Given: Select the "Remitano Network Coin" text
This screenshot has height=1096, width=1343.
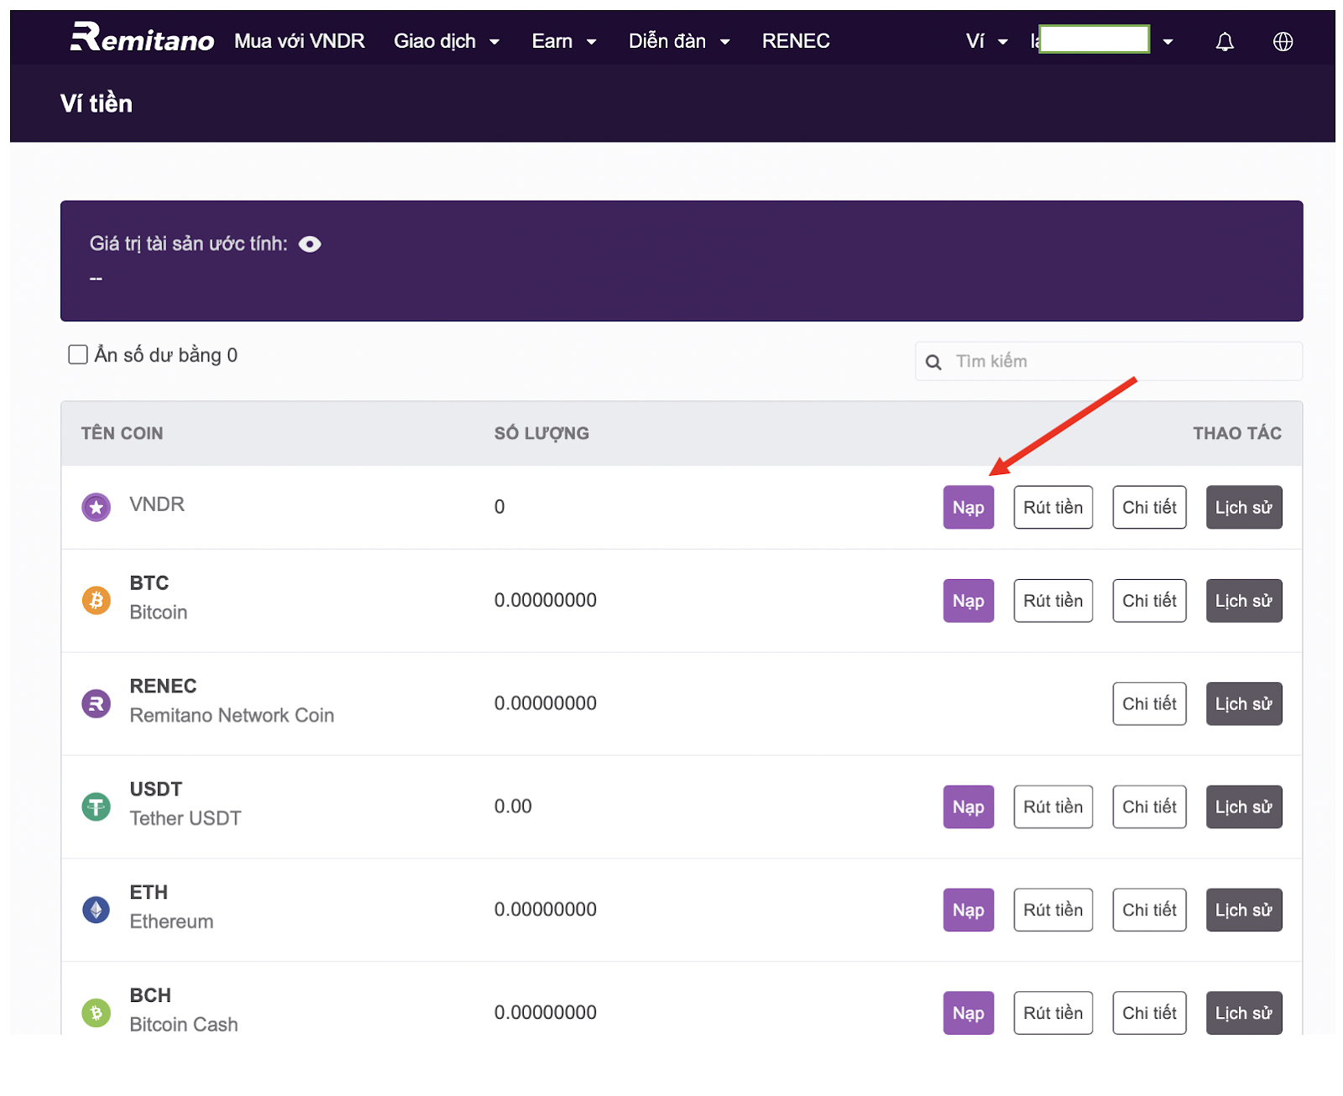Looking at the screenshot, I should (x=232, y=716).
